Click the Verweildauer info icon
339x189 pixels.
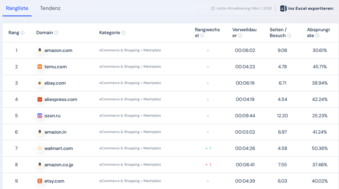240,36
